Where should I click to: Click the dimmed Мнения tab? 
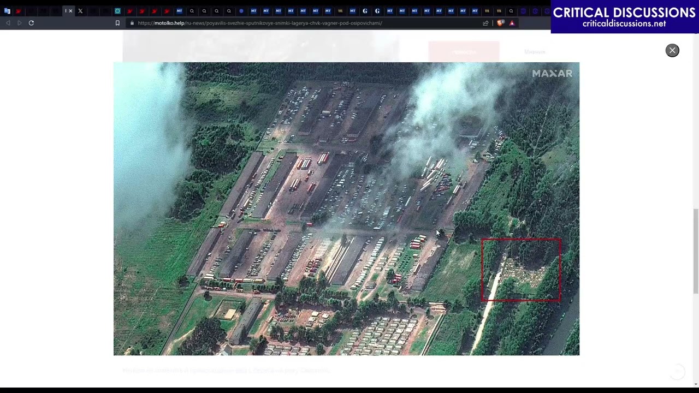click(535, 52)
